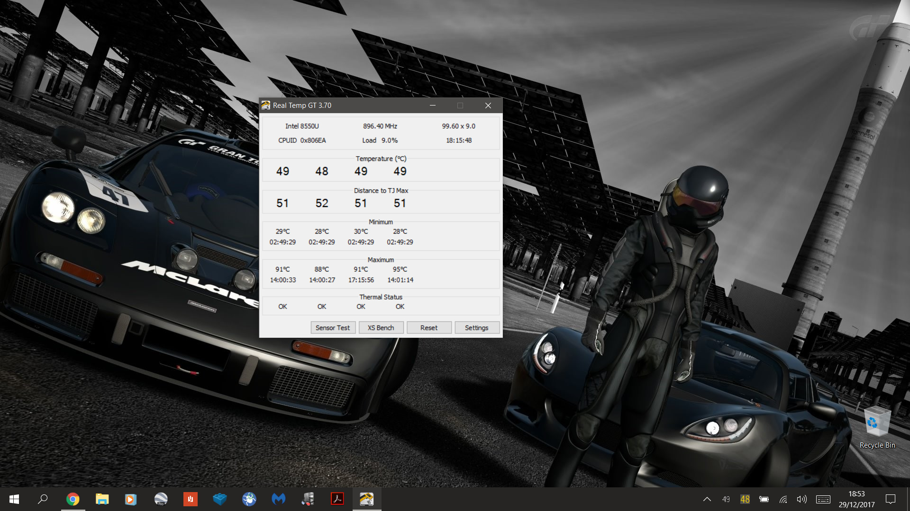Open Real Temp Settings

coord(476,327)
